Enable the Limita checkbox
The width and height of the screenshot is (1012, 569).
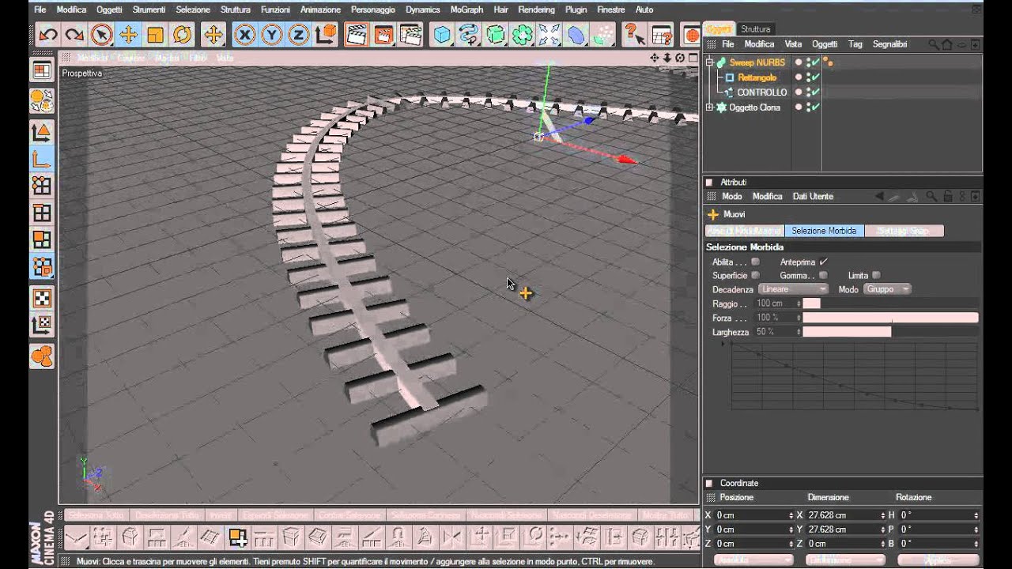pyautogui.click(x=876, y=275)
